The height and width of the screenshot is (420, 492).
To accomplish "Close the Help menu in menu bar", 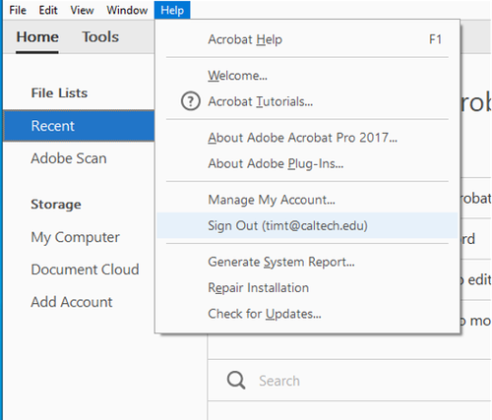I will click(x=172, y=10).
